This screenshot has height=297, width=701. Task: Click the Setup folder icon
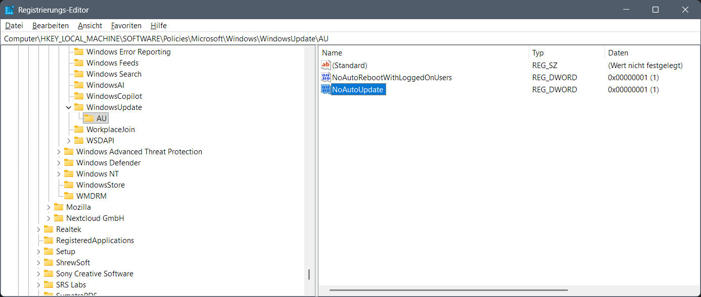click(x=49, y=251)
